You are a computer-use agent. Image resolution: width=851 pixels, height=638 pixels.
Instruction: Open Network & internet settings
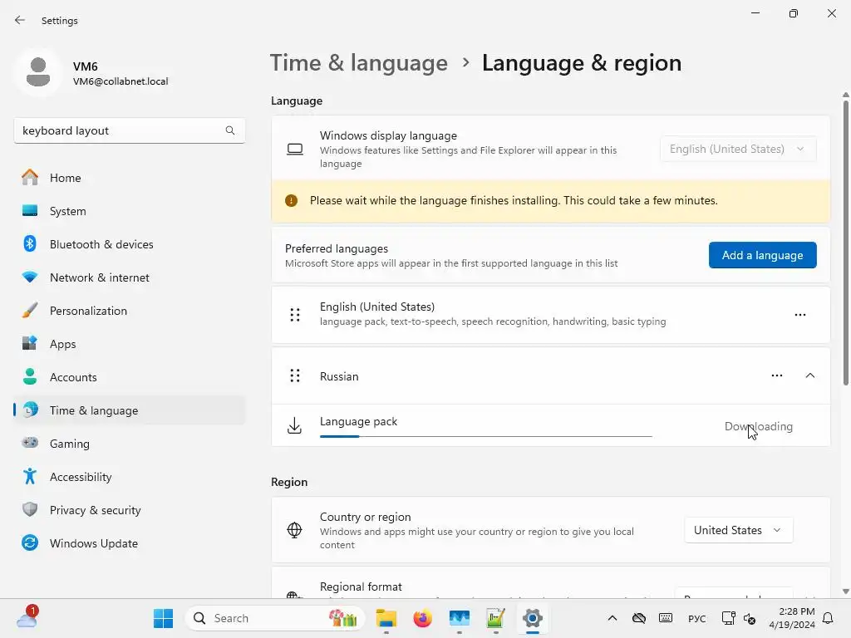[129, 277]
